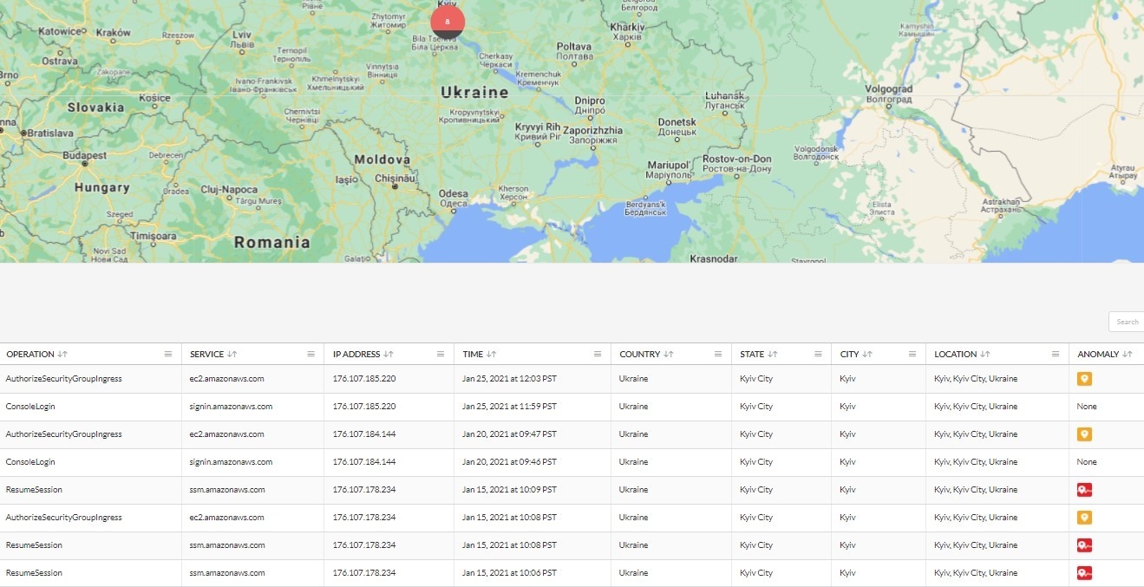1144x587 pixels.
Task: Click the City column header
Action: [x=849, y=355]
